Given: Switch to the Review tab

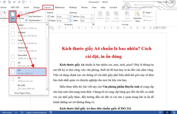Looking at the screenshot, I should tap(85, 7).
